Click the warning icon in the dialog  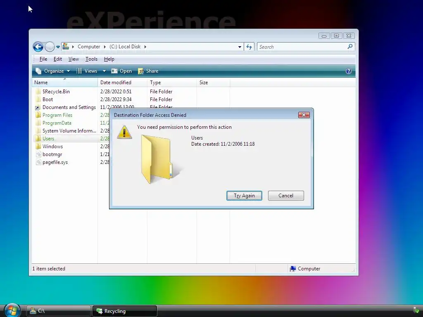(124, 132)
